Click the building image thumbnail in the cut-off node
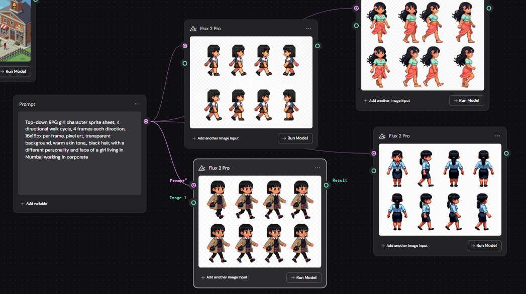 [x=15, y=31]
